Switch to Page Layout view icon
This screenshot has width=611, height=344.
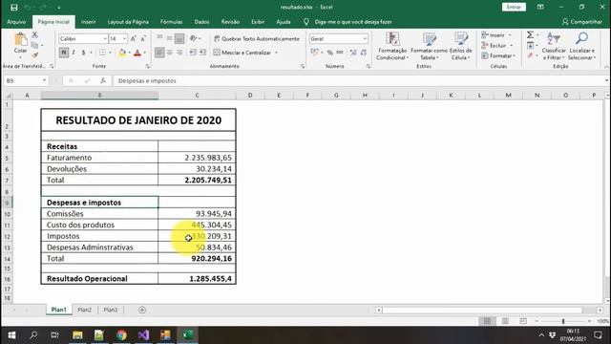pos(505,321)
